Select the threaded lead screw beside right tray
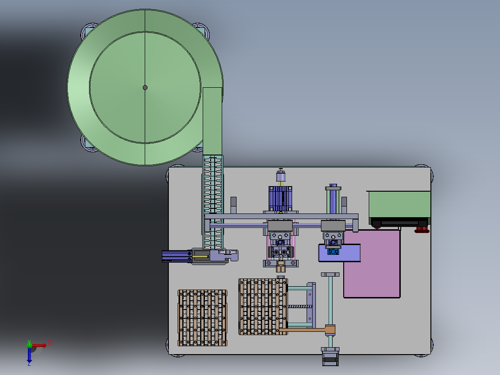Image resolution: width=500 pixels, height=375 pixels. click(x=300, y=307)
